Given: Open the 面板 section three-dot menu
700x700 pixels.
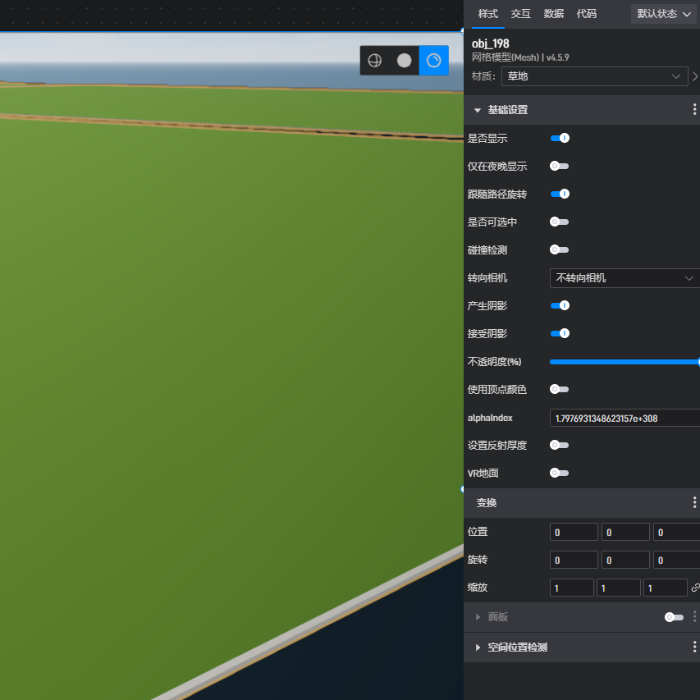Looking at the screenshot, I should pos(694,617).
